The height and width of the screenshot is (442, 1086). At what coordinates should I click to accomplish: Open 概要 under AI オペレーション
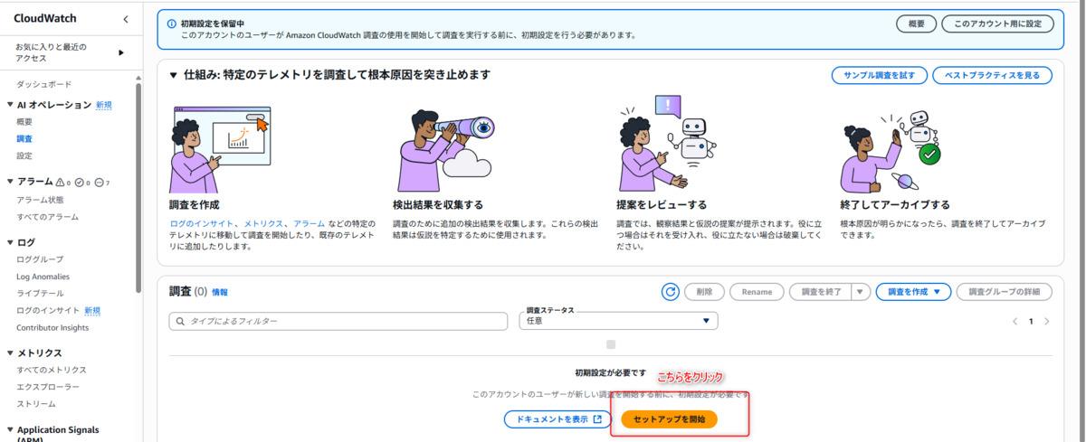click(24, 121)
